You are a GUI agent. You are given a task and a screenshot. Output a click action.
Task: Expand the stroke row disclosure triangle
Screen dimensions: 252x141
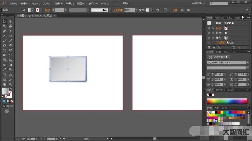point(213,28)
